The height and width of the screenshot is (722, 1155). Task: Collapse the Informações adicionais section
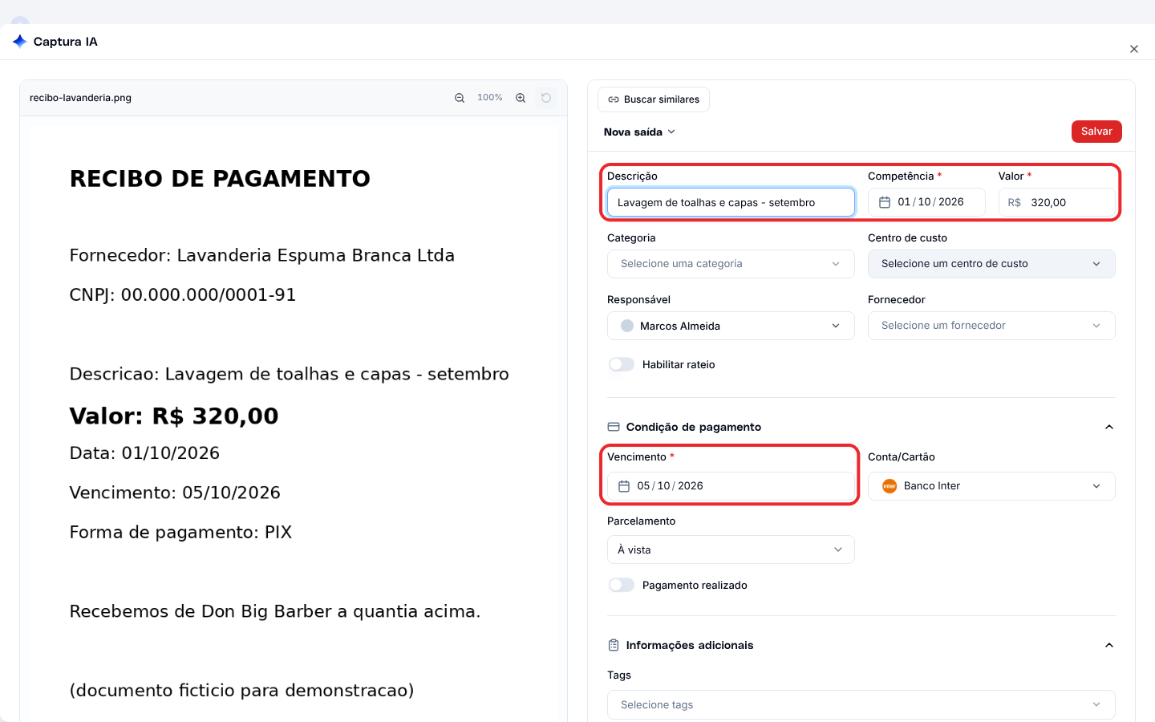click(1109, 645)
